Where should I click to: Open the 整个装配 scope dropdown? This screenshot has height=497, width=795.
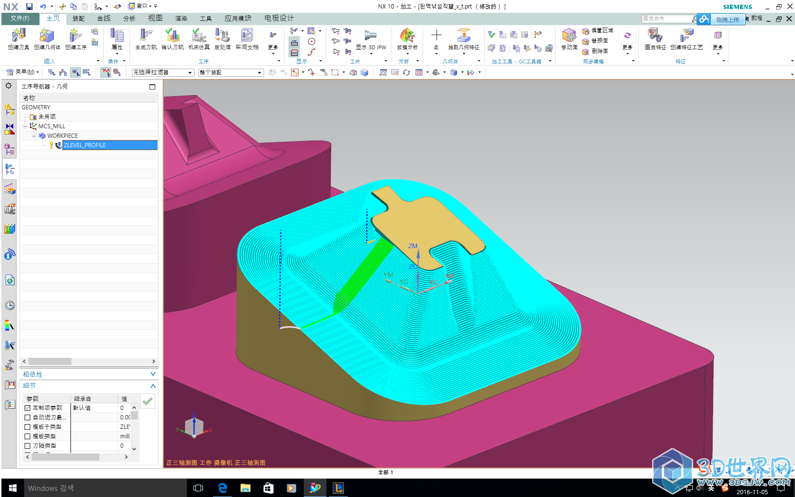230,72
